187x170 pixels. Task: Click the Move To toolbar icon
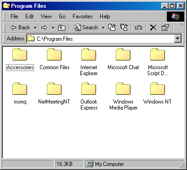tap(112, 27)
